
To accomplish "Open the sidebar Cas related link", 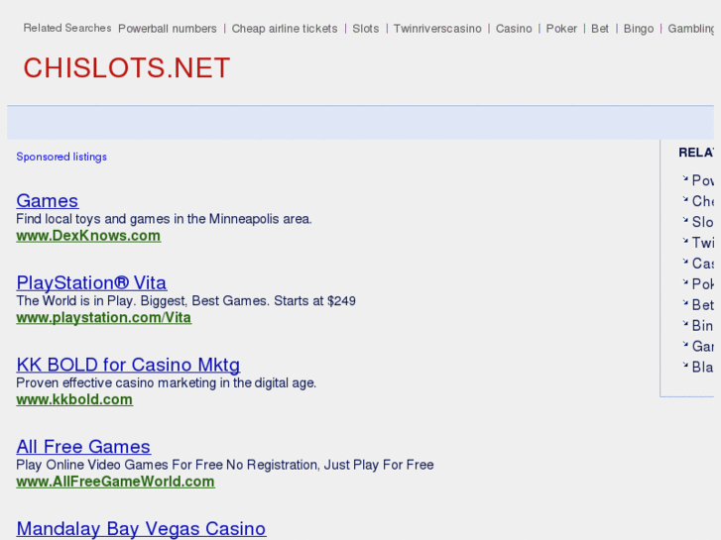I will [x=702, y=264].
